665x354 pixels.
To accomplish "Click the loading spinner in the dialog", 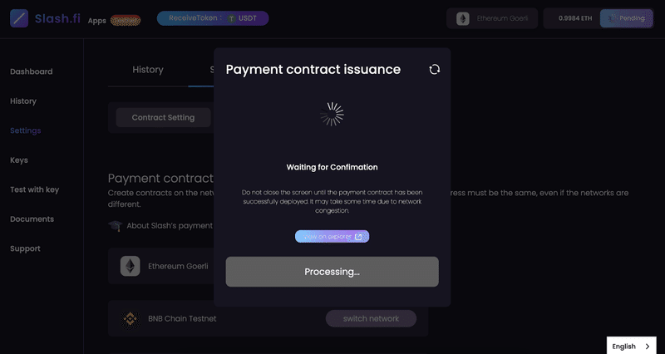I will click(332, 114).
